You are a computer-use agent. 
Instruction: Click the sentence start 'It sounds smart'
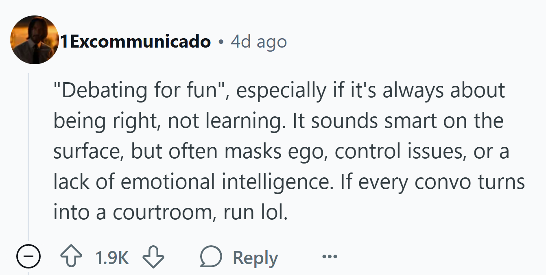click(x=343, y=121)
